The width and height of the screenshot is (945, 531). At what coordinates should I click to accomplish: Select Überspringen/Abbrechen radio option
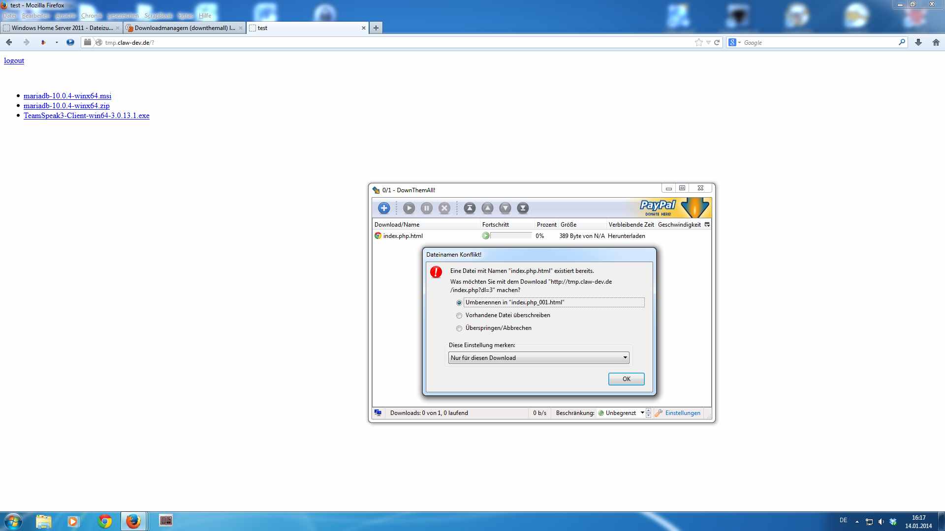459,328
